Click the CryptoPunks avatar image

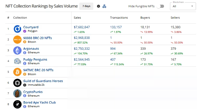pos(17,93)
